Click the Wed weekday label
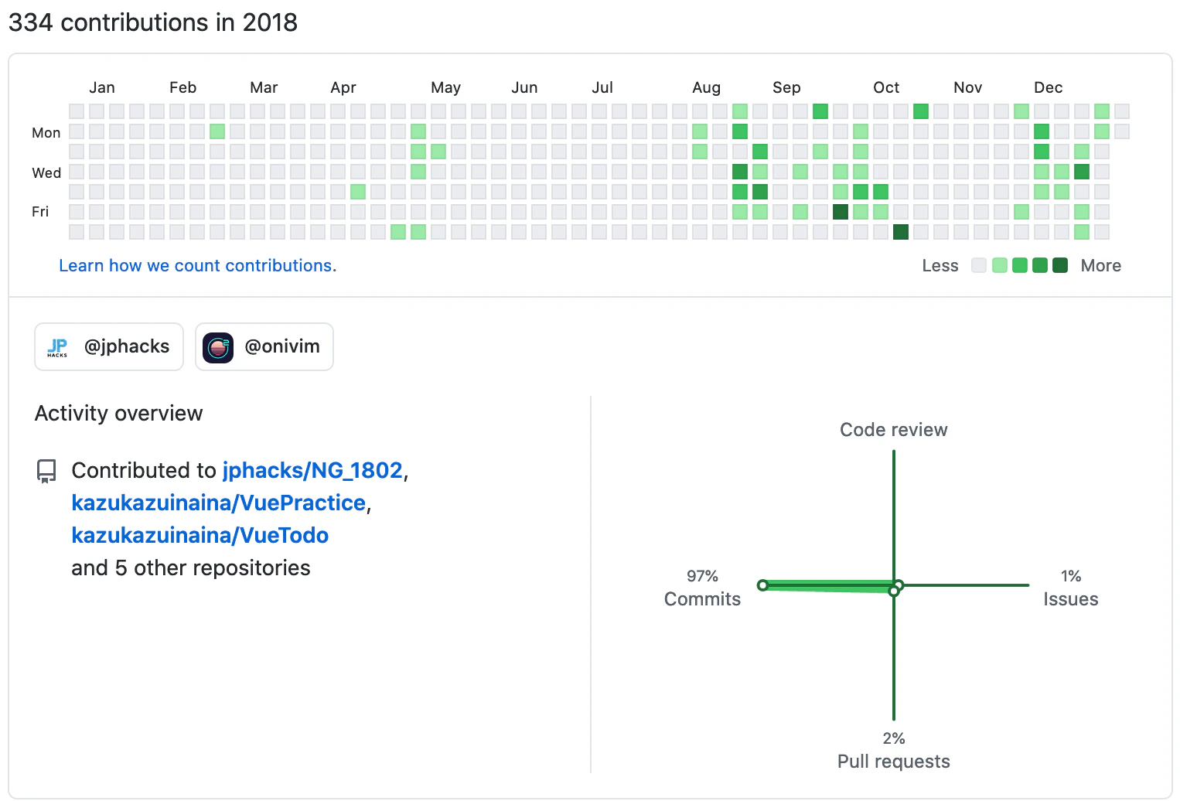 pos(46,173)
